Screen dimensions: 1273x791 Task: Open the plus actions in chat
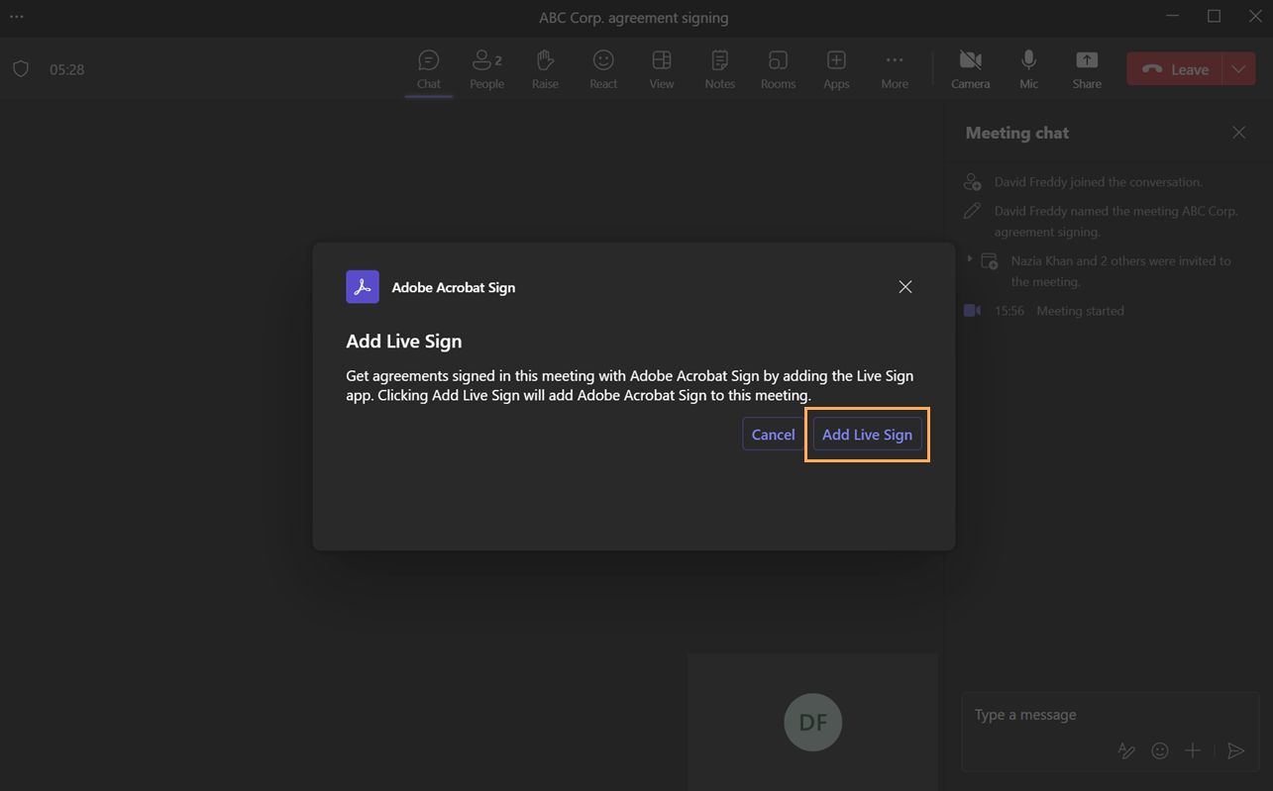pos(1193,751)
